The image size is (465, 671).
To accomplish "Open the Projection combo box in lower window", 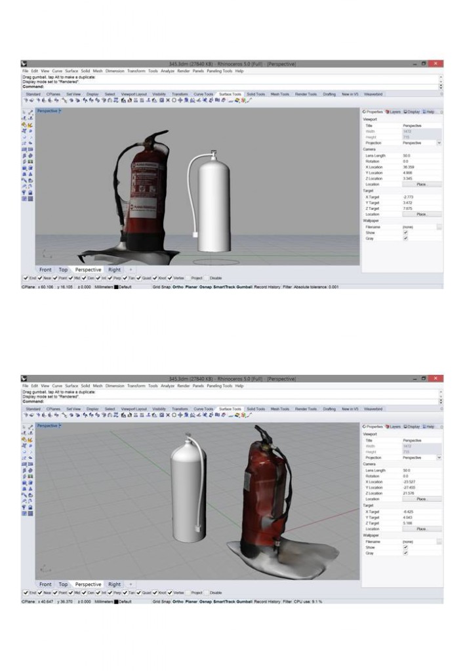I will click(x=420, y=457).
